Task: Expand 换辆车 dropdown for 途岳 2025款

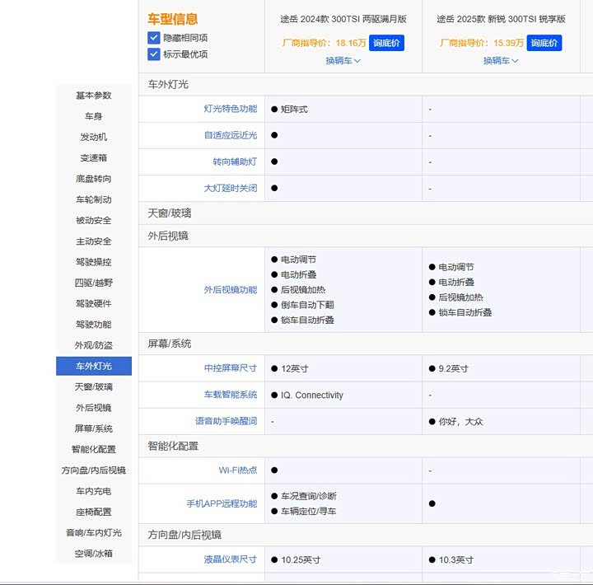Action: [x=501, y=61]
